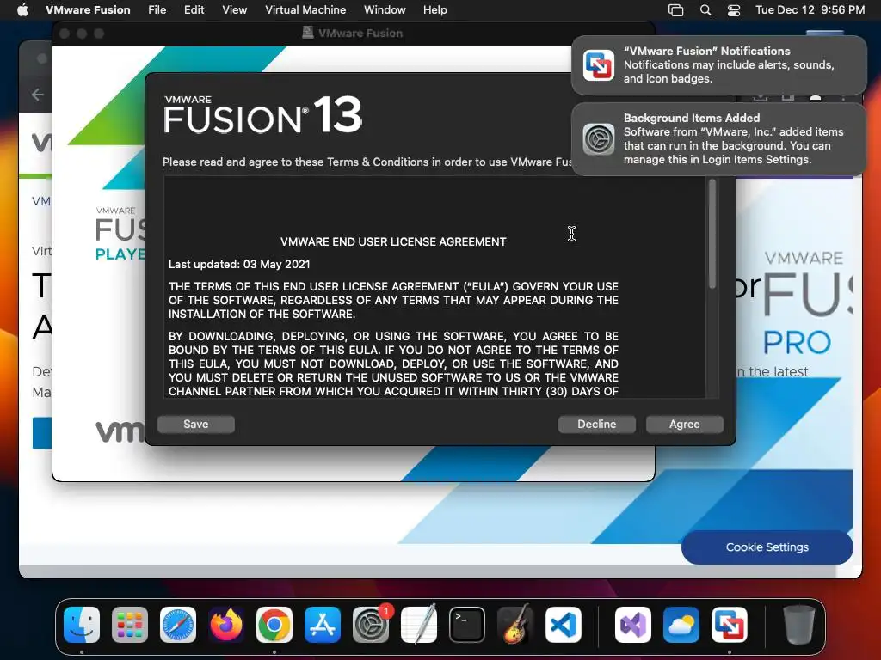Open the Help menu
This screenshot has height=660, width=881.
click(x=434, y=9)
